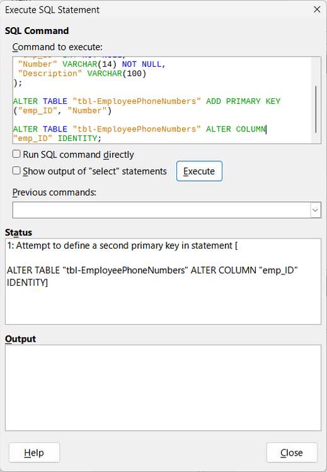Click the Execute button
327x472 pixels.
tap(199, 171)
